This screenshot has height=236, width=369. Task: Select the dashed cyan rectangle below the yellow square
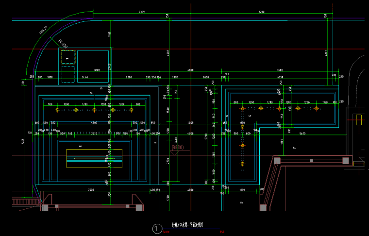[x=67, y=74]
